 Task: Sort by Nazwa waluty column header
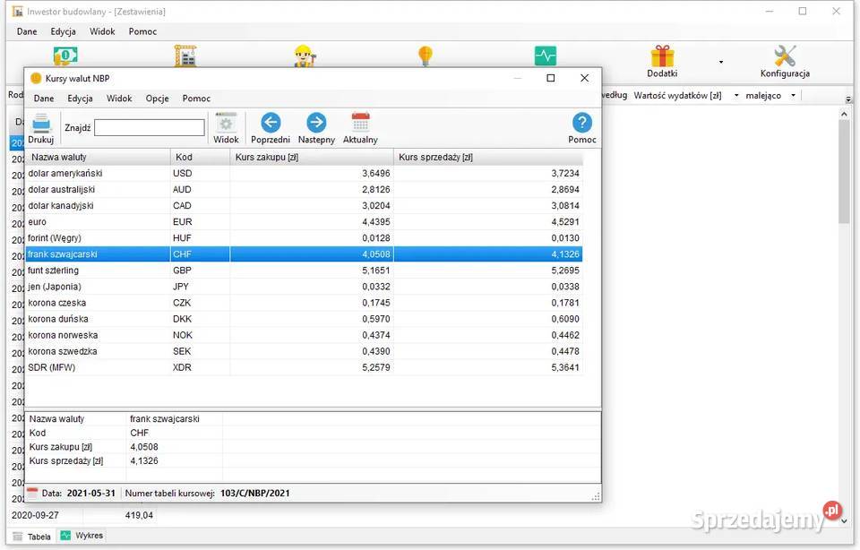pos(97,158)
